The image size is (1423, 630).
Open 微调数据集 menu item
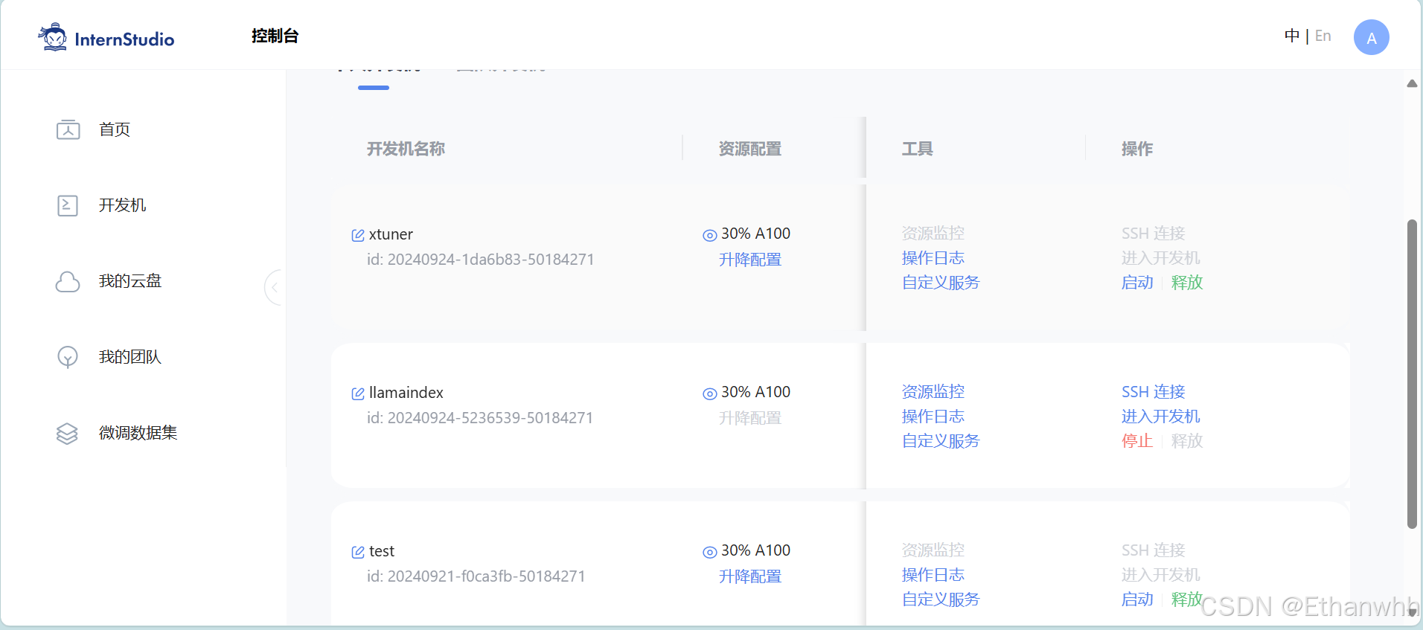click(x=138, y=433)
